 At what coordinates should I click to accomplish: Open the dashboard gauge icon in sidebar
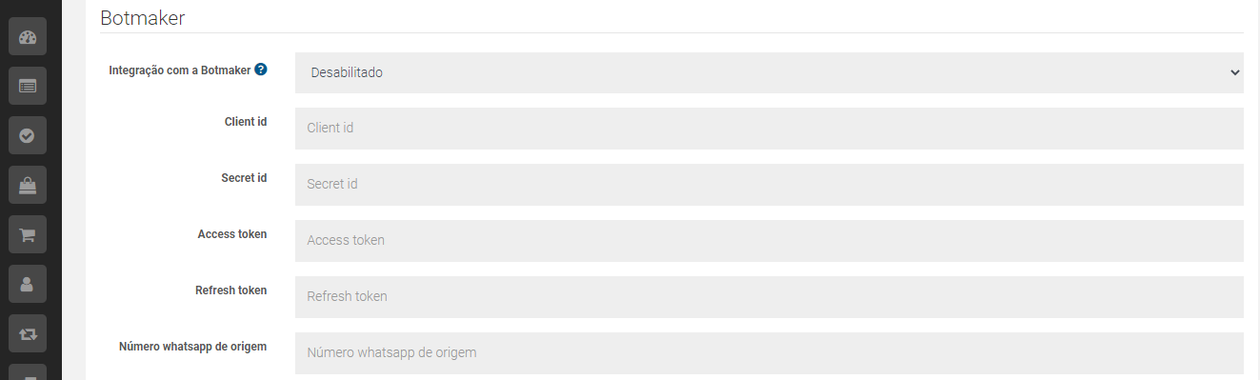pyautogui.click(x=28, y=37)
